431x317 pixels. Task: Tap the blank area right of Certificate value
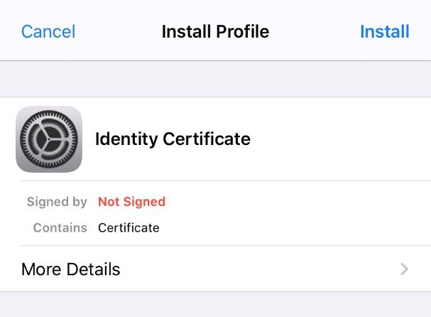(294, 228)
